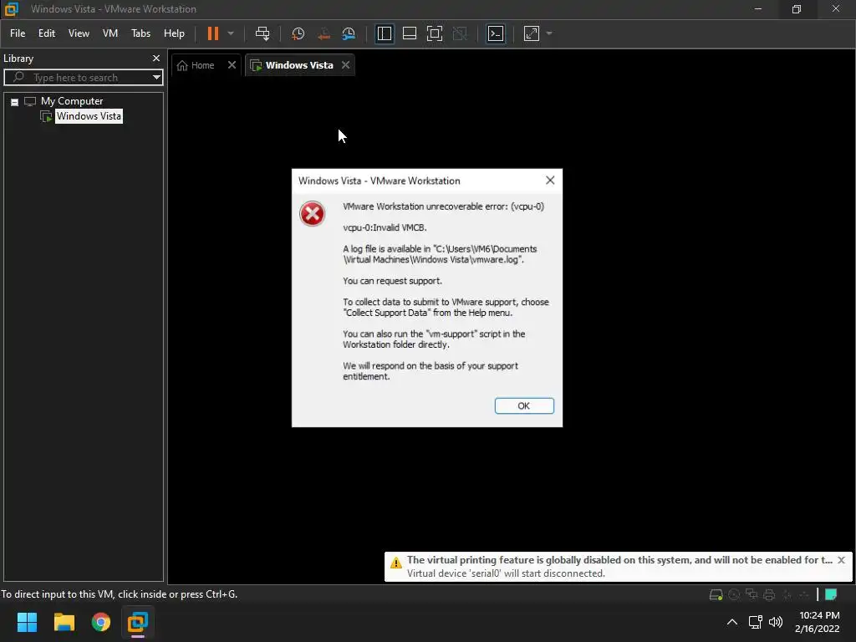Image resolution: width=856 pixels, height=642 pixels.
Task: Open the View menu
Action: pyautogui.click(x=79, y=33)
